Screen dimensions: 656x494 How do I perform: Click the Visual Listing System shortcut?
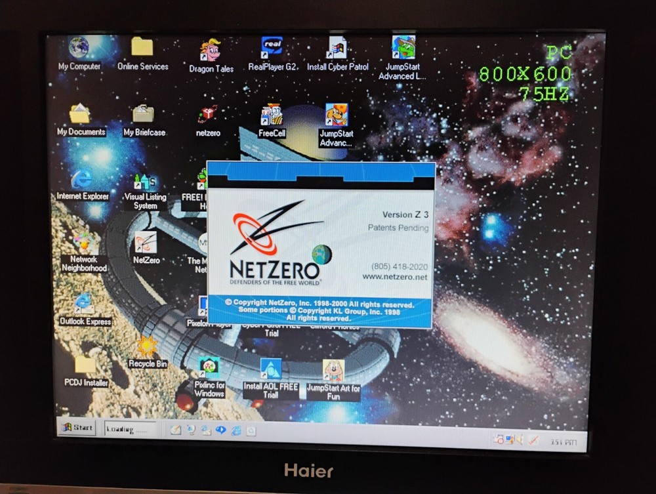(145, 182)
